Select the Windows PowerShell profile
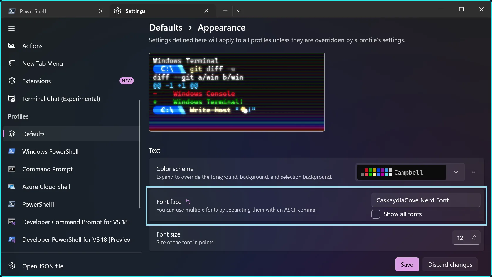This screenshot has width=492, height=277. tap(50, 151)
